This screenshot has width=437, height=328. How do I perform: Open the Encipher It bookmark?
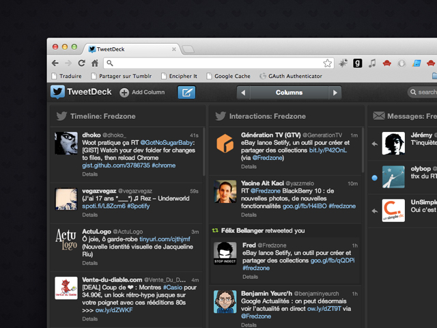click(180, 76)
